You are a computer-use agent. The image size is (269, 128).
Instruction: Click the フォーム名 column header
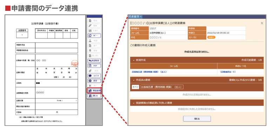174,66
